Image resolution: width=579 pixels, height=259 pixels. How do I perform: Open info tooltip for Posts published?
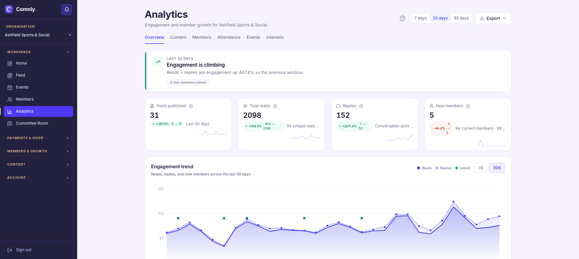point(191,106)
